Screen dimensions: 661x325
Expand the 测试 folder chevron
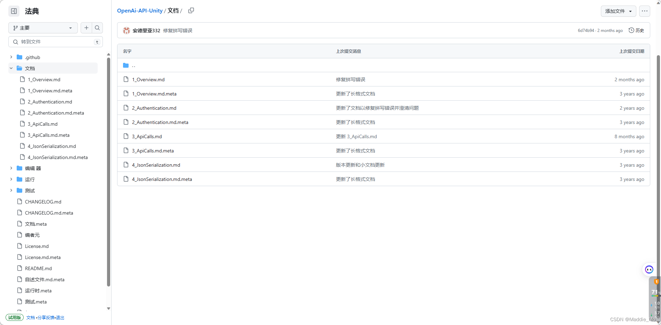tap(11, 190)
